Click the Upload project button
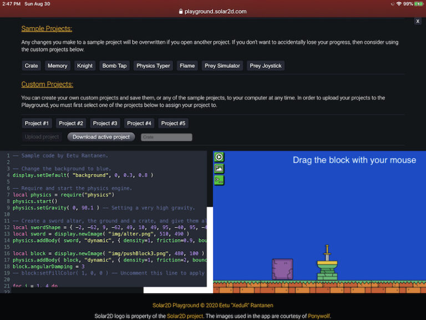Image resolution: width=426 pixels, height=320 pixels. point(42,137)
